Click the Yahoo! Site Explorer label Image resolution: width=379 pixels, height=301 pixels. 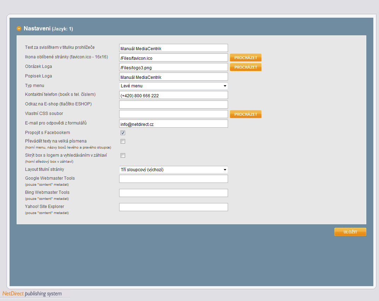pos(45,207)
